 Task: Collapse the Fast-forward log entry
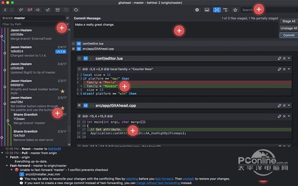click(x=7, y=166)
